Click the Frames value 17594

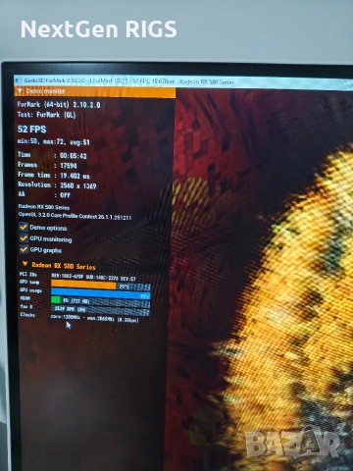(x=69, y=166)
